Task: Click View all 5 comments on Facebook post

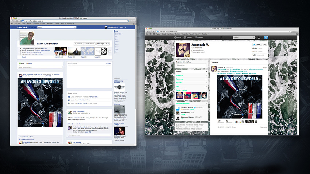Action: (27, 139)
